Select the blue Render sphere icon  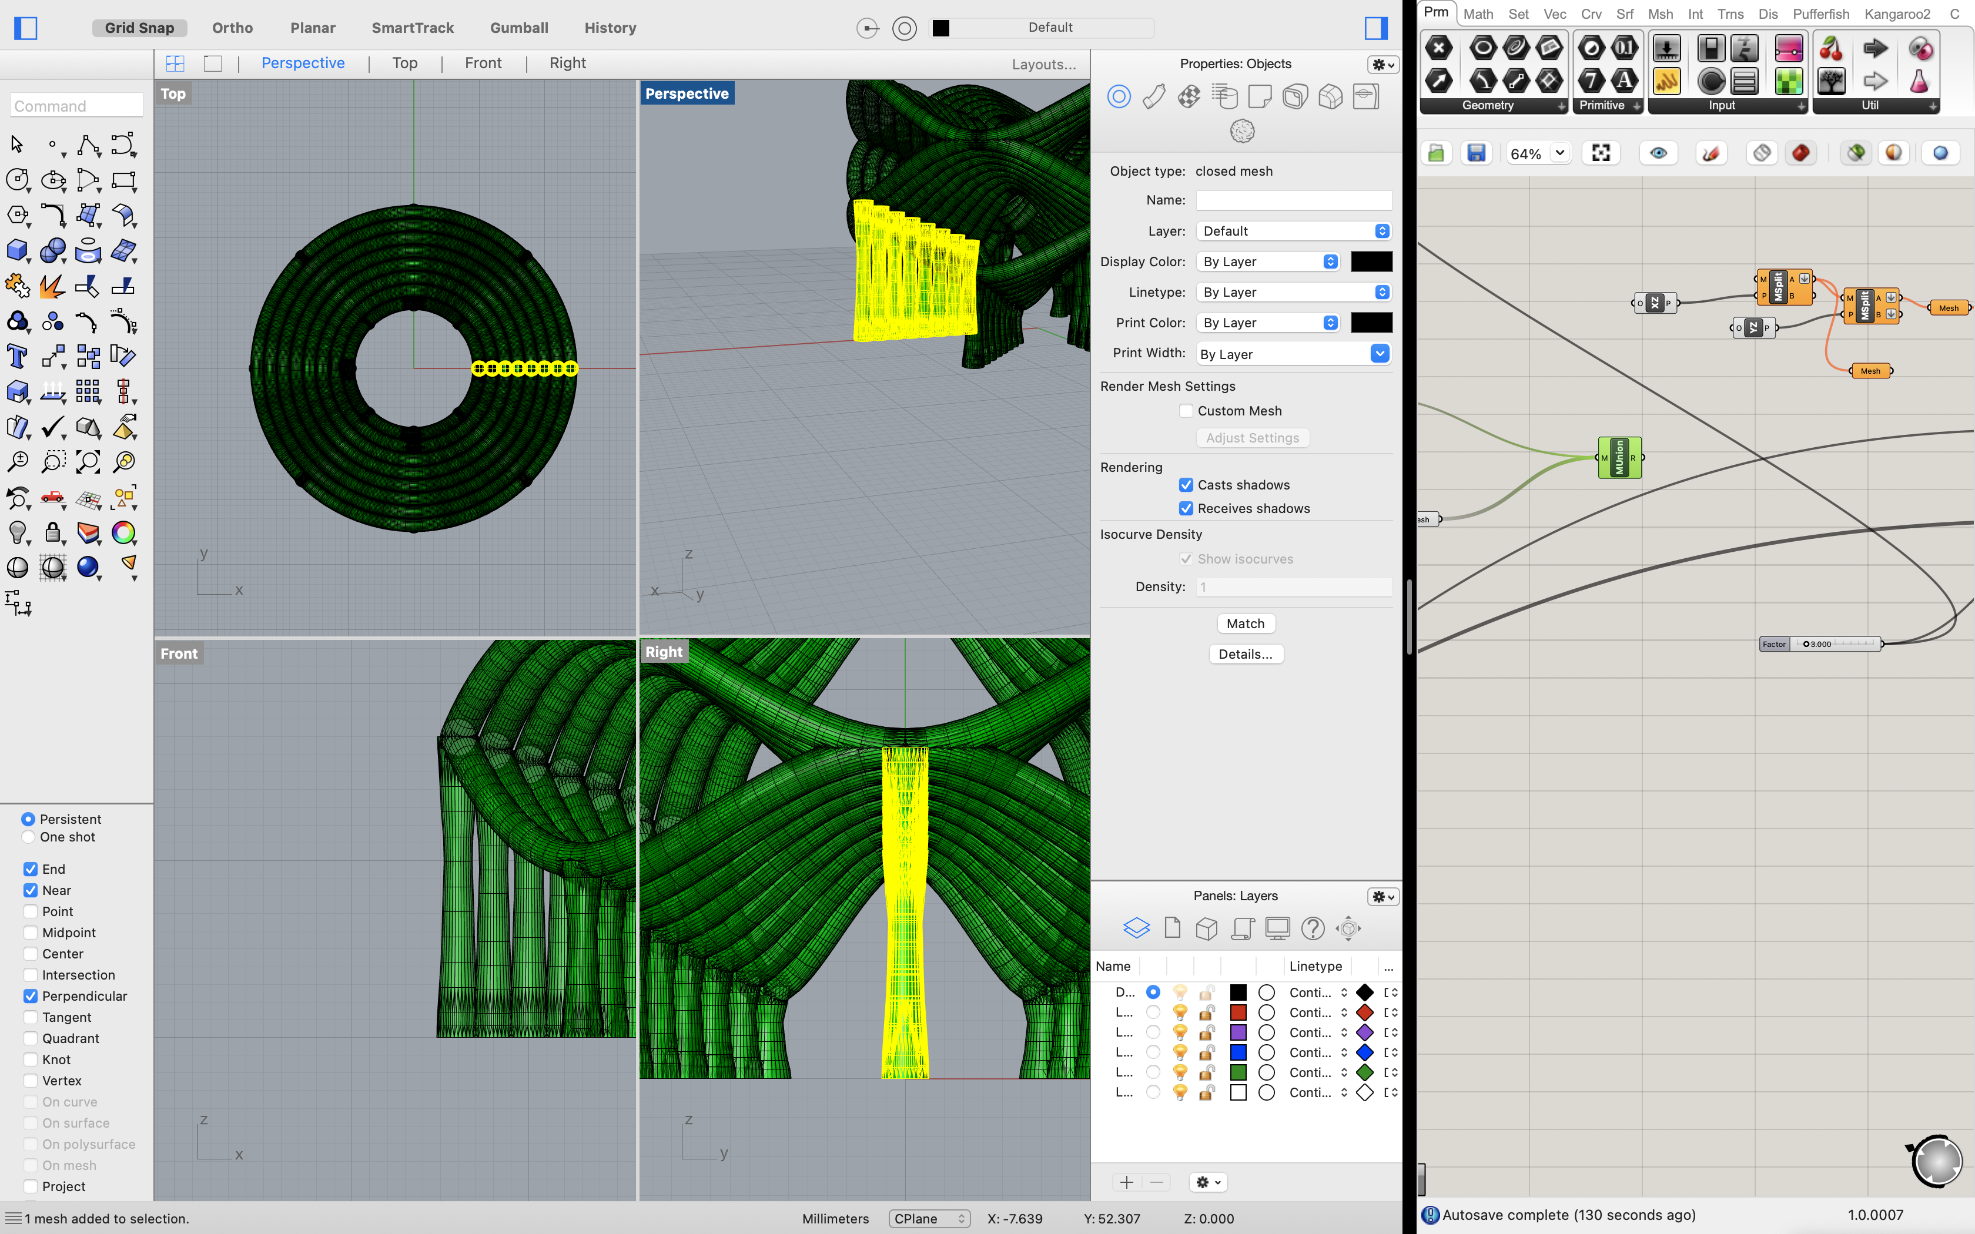click(x=88, y=567)
